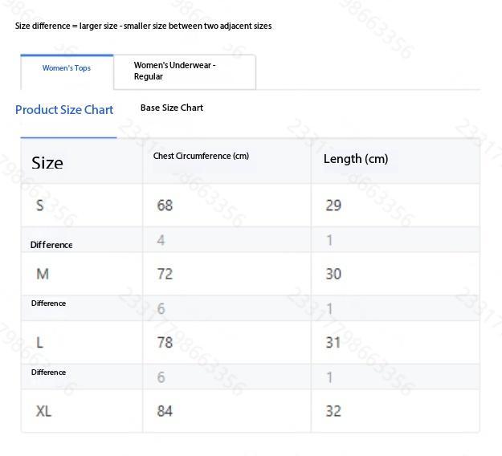This screenshot has height=456, width=502.
Task: Click the chest value 68 for size S
Action: 165,206
